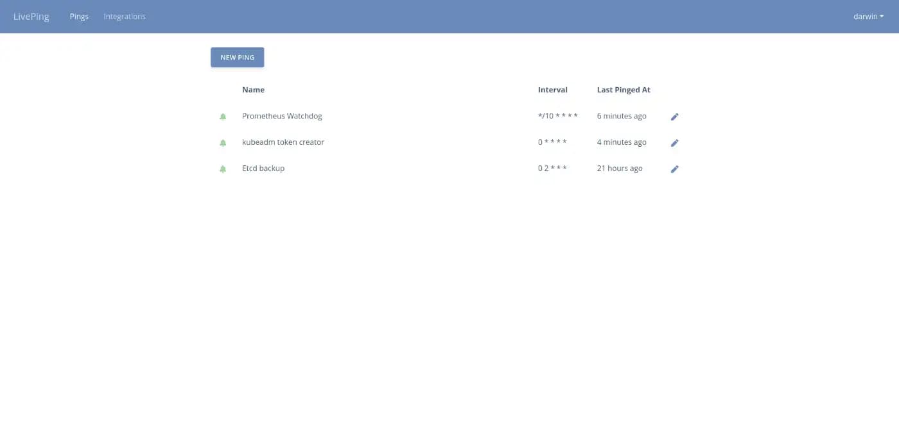Click the Interval column header
899x425 pixels.
click(x=552, y=90)
